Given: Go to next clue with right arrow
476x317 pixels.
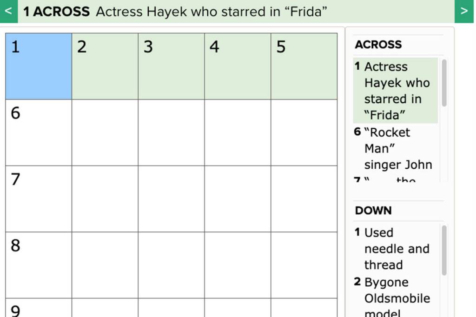Looking at the screenshot, I should pos(463,12).
